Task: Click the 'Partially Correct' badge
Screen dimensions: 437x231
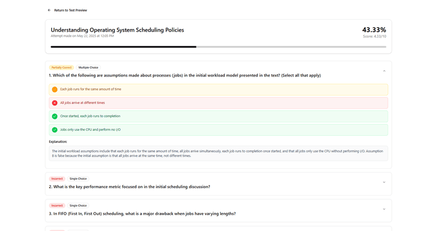Action: coord(61,68)
